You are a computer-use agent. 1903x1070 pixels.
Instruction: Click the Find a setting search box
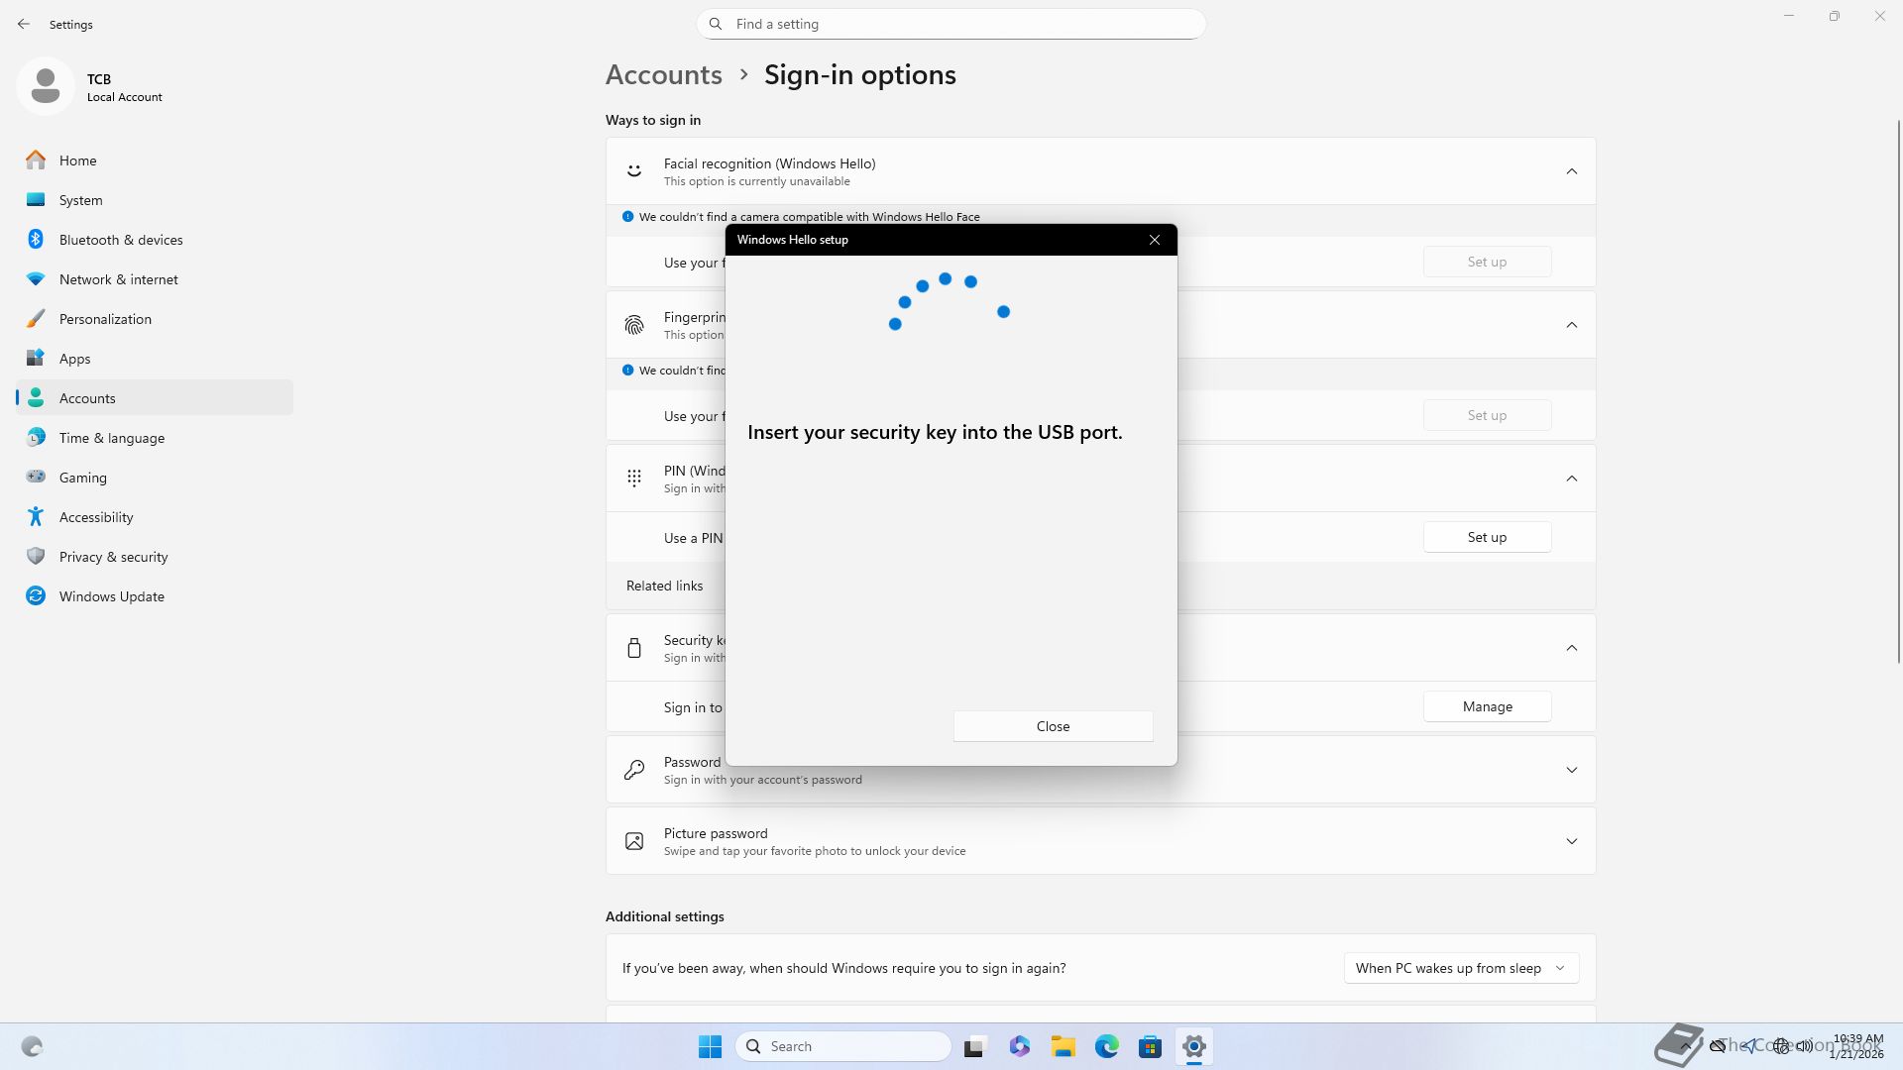click(951, 24)
